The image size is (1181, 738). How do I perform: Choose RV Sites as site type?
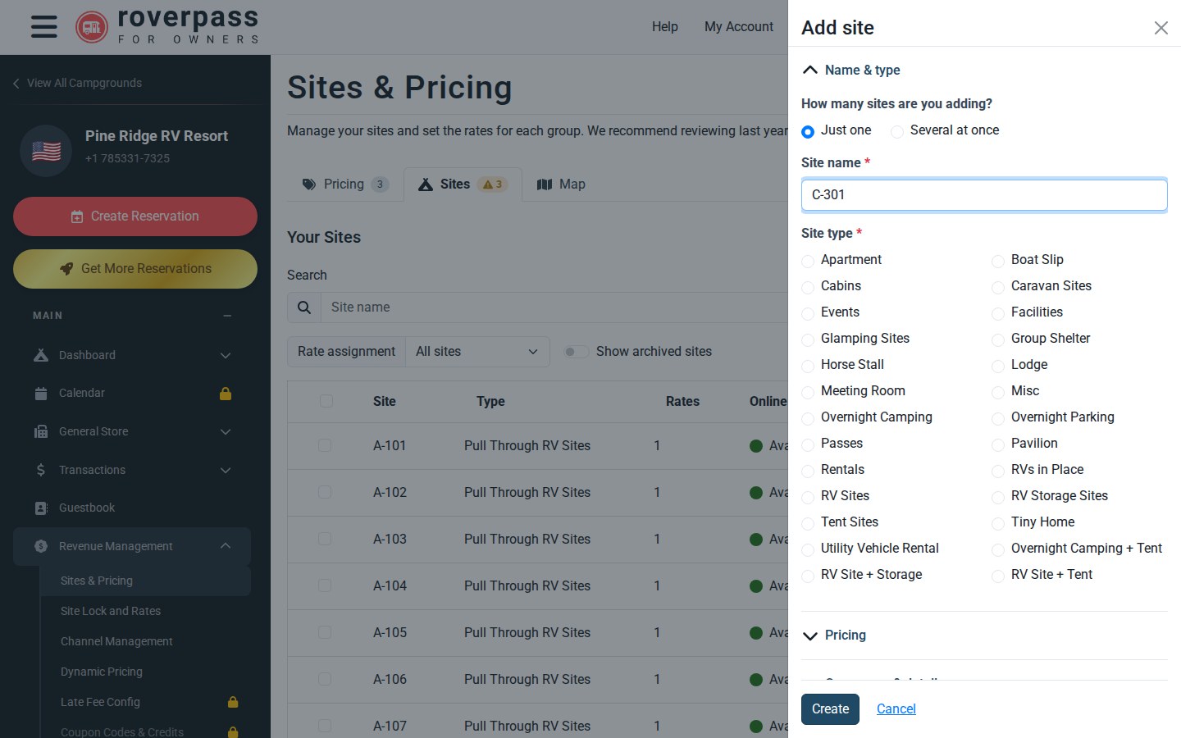tap(808, 497)
